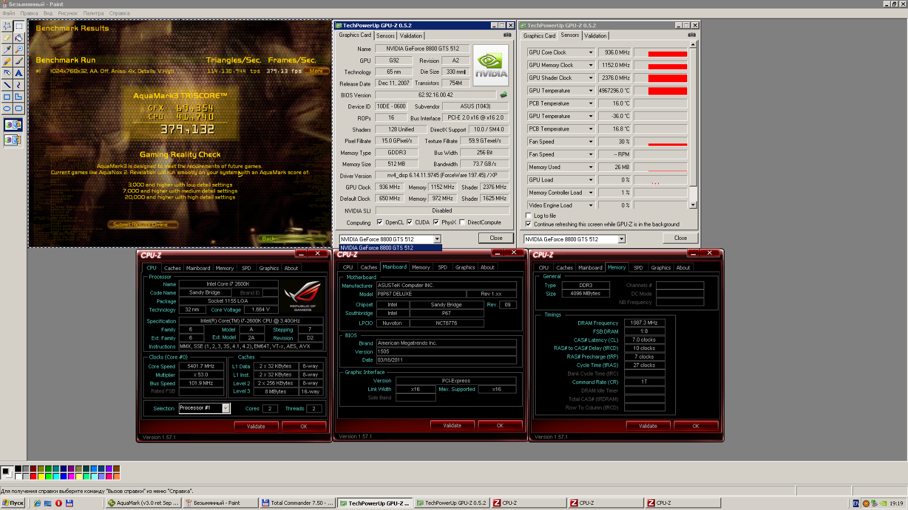Select the Rounded Rectangle tool

point(19,108)
